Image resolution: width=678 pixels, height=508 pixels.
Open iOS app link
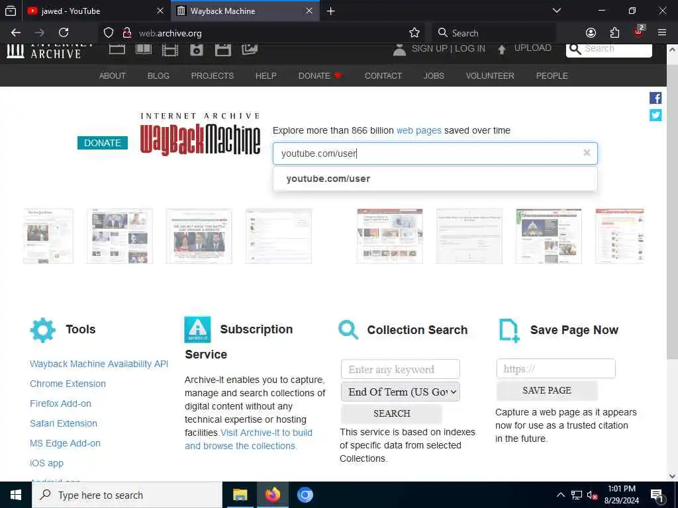point(47,464)
